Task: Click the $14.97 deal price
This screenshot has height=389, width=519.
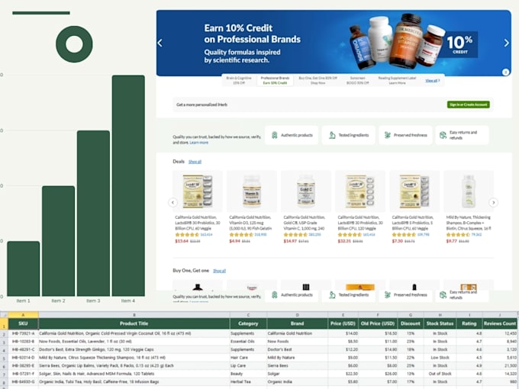Action: 290,241
